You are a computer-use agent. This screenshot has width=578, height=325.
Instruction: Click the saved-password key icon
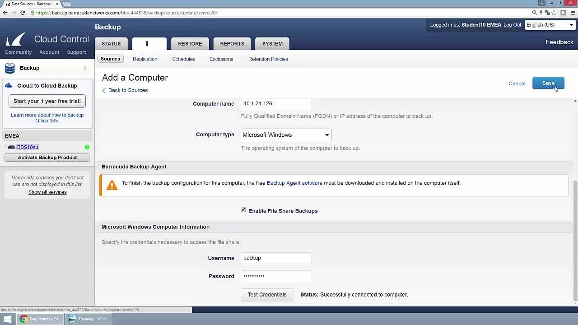point(541,13)
